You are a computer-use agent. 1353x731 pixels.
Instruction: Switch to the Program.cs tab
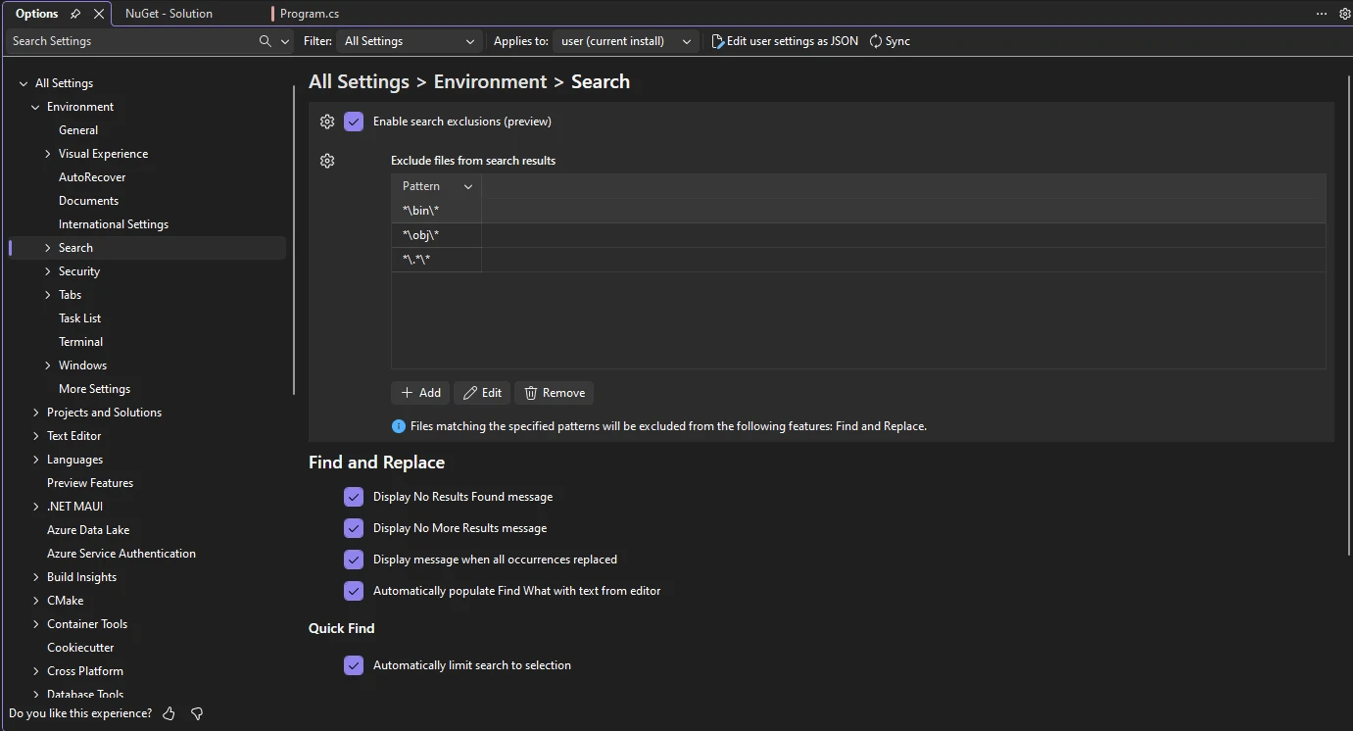[x=309, y=14]
